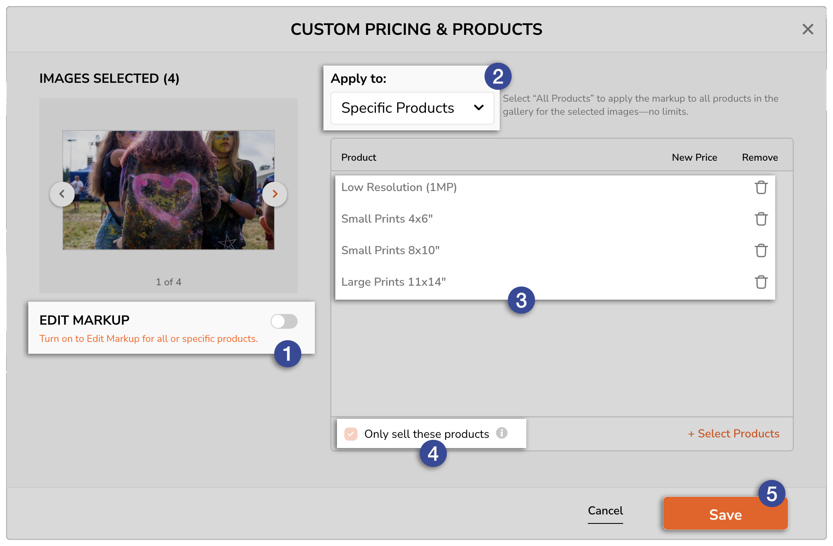
Task: Click the Specific Products dropdown chevron
Action: pos(478,108)
